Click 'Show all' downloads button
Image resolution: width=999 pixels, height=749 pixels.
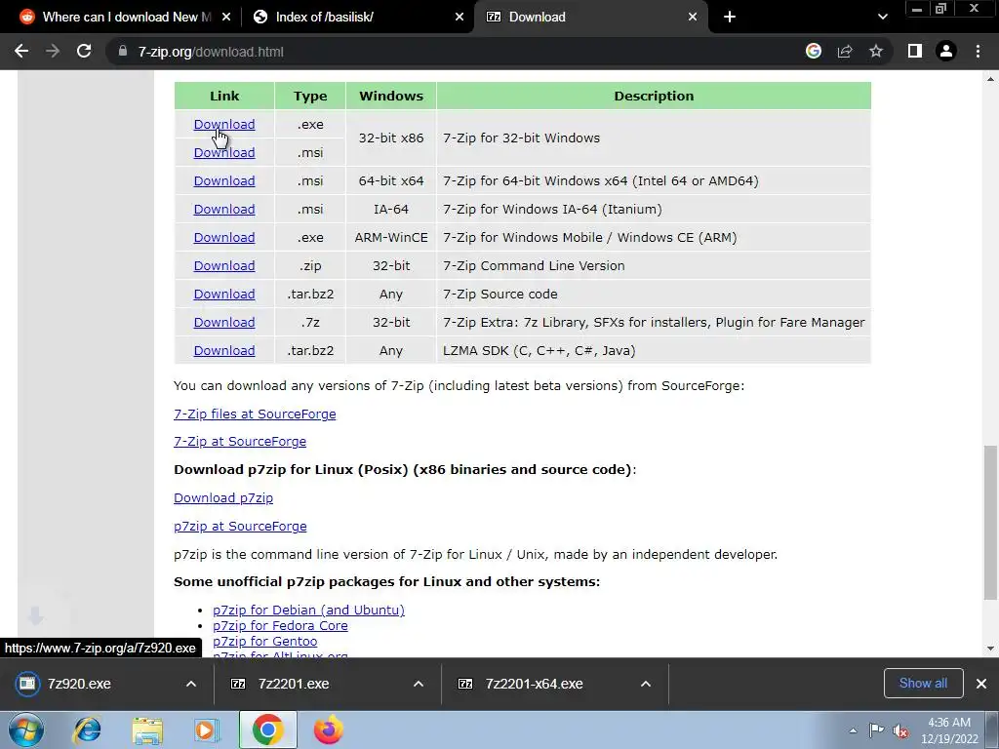pos(923,684)
